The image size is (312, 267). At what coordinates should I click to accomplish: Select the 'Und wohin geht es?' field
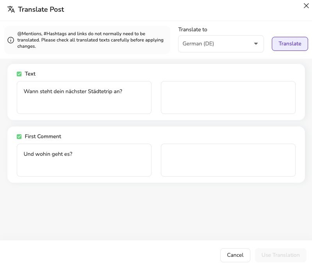click(x=84, y=160)
